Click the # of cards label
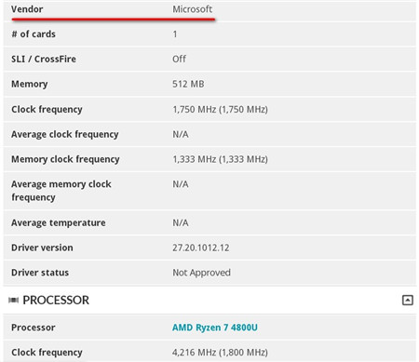 (x=34, y=34)
